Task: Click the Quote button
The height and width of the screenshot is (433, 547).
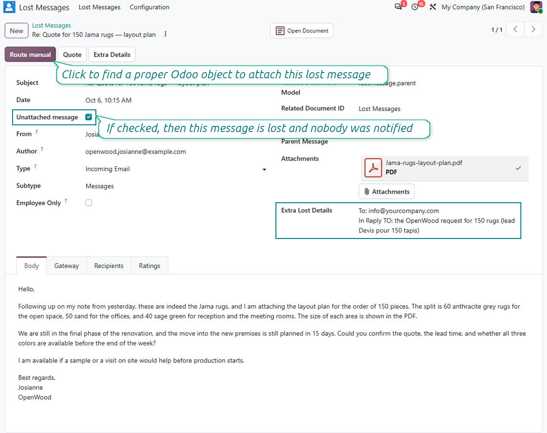Action: click(72, 54)
